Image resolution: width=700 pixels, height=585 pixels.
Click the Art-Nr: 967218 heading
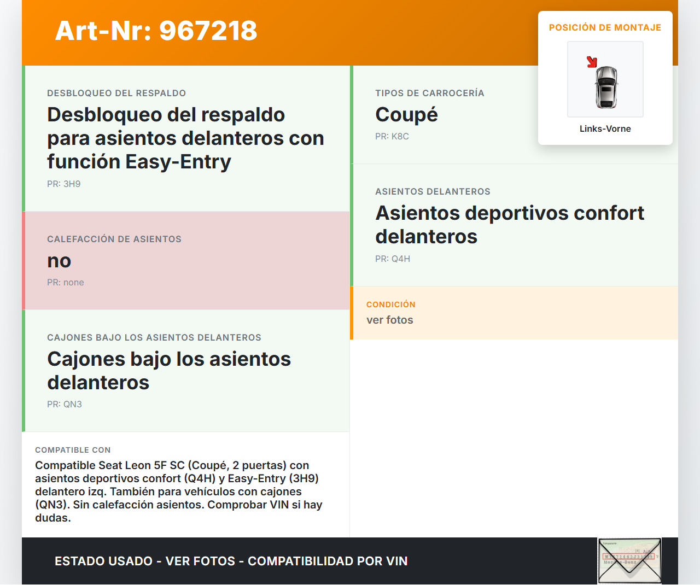[156, 31]
